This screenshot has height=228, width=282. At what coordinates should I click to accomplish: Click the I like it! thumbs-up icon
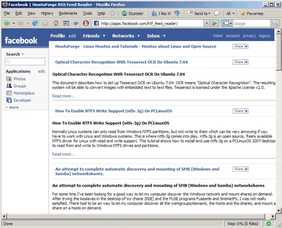[x=154, y=13]
